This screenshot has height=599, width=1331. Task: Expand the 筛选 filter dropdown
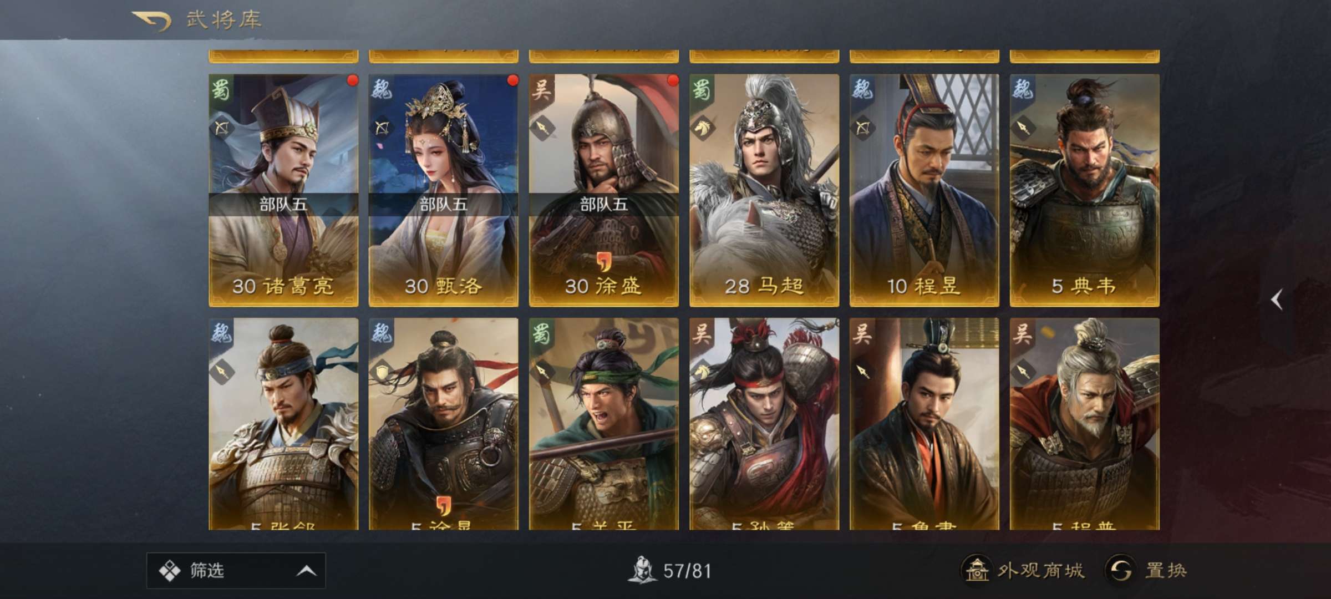tap(236, 570)
